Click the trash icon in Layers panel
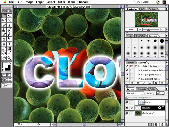169x127 pixels. (162, 124)
